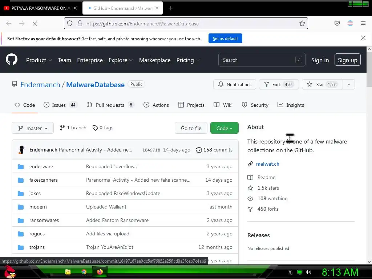Bookmark page with the star icon in address bar
The height and width of the screenshot is (279, 372).
(x=302, y=23)
